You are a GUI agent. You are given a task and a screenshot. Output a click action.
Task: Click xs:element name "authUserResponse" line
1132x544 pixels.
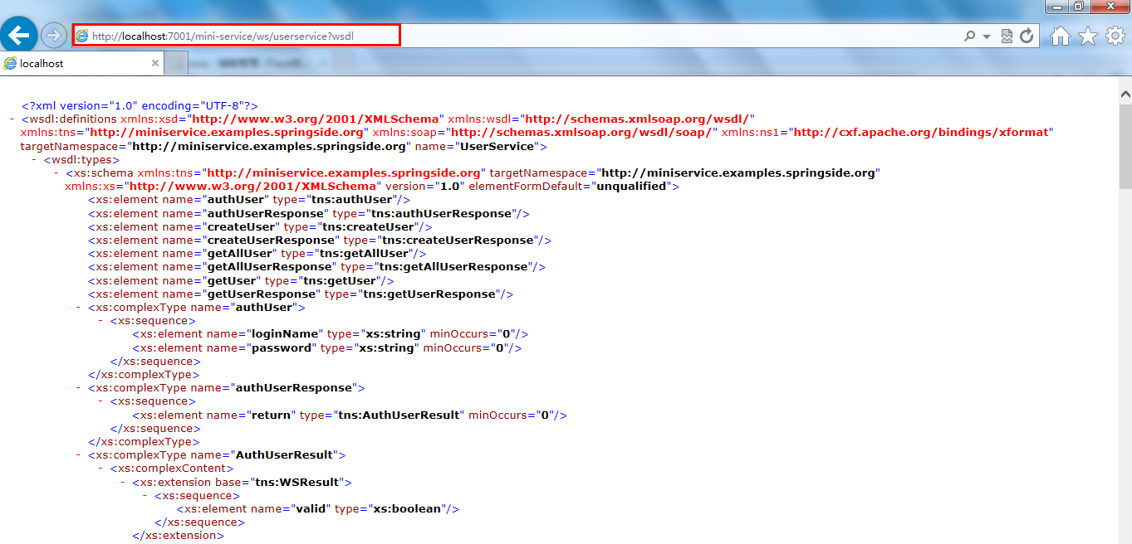[x=309, y=213]
